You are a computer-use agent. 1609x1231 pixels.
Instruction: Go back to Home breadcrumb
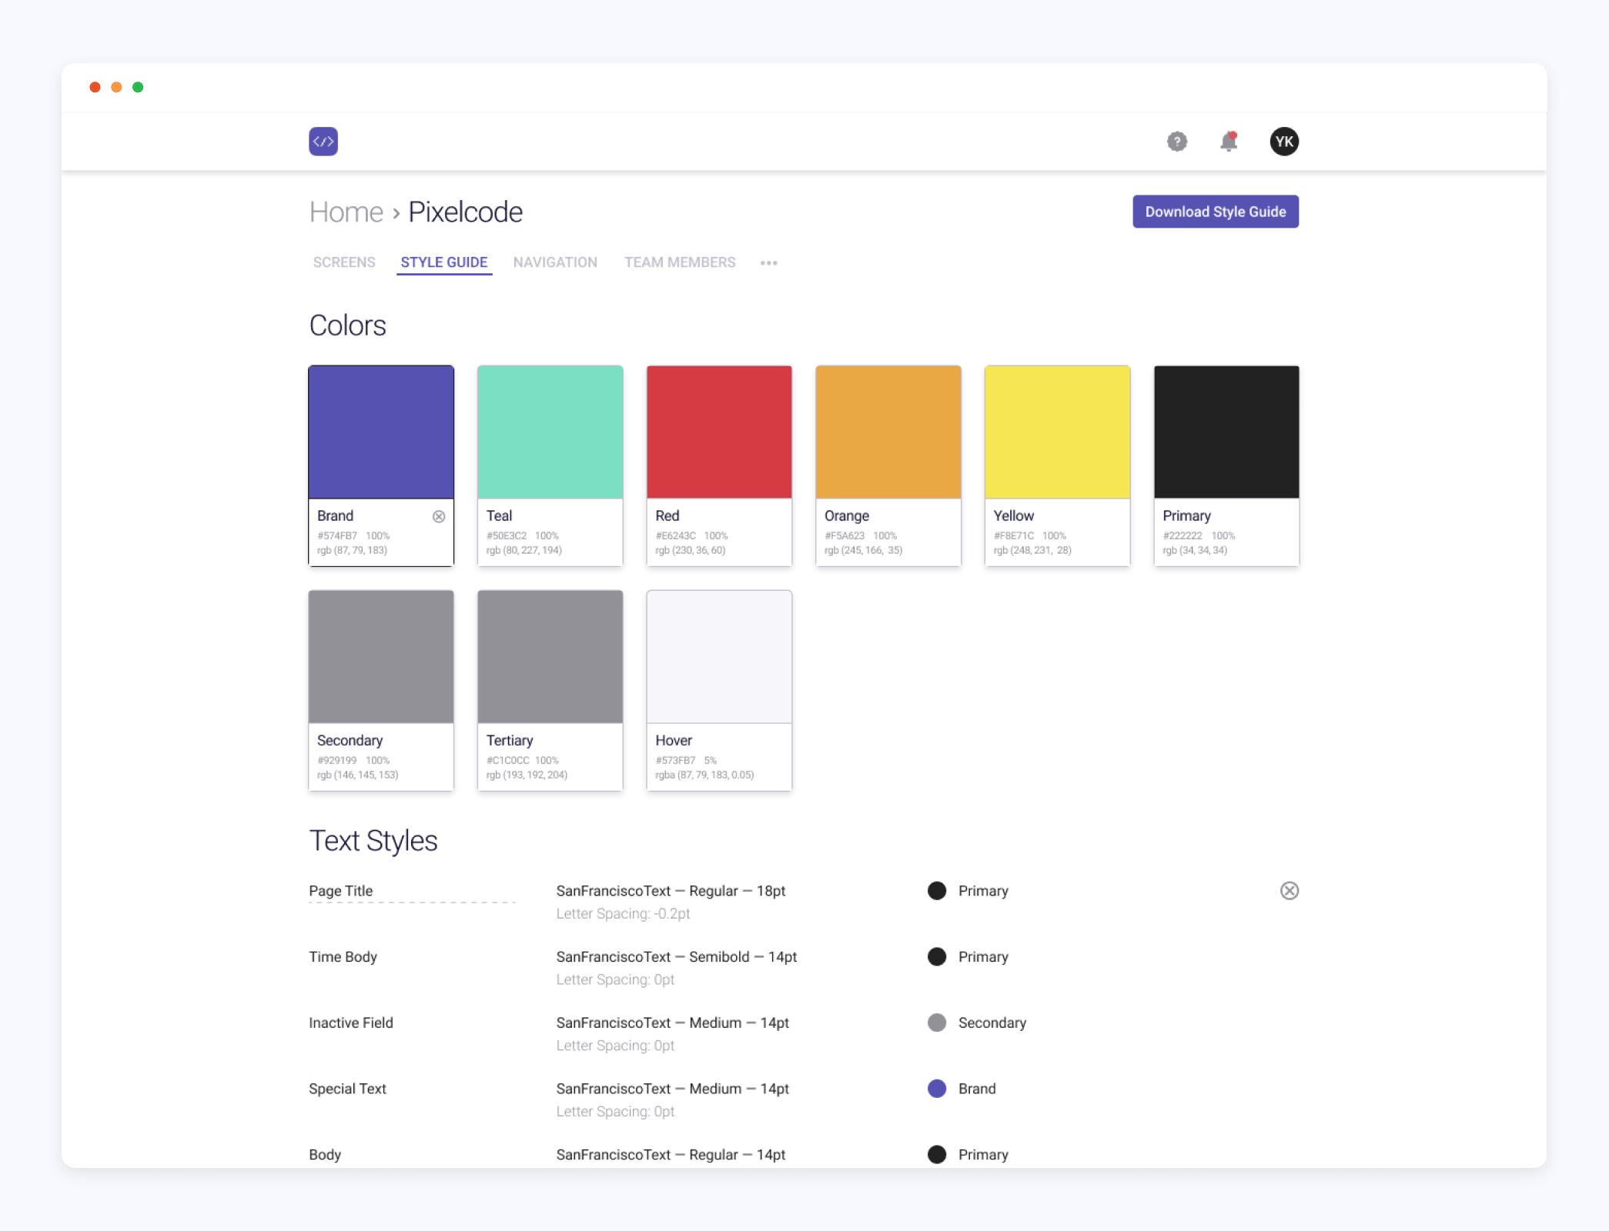click(x=346, y=212)
